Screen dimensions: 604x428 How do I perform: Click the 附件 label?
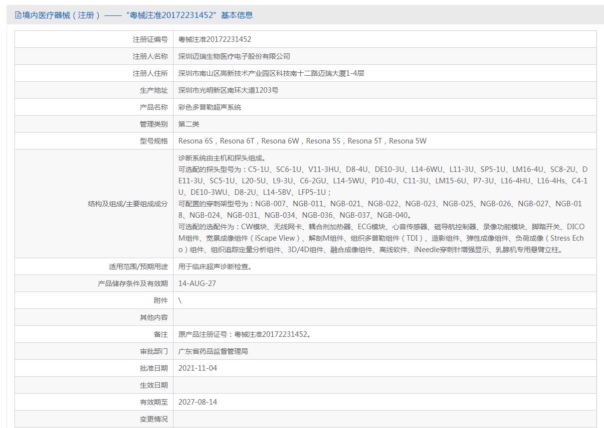[x=161, y=300]
